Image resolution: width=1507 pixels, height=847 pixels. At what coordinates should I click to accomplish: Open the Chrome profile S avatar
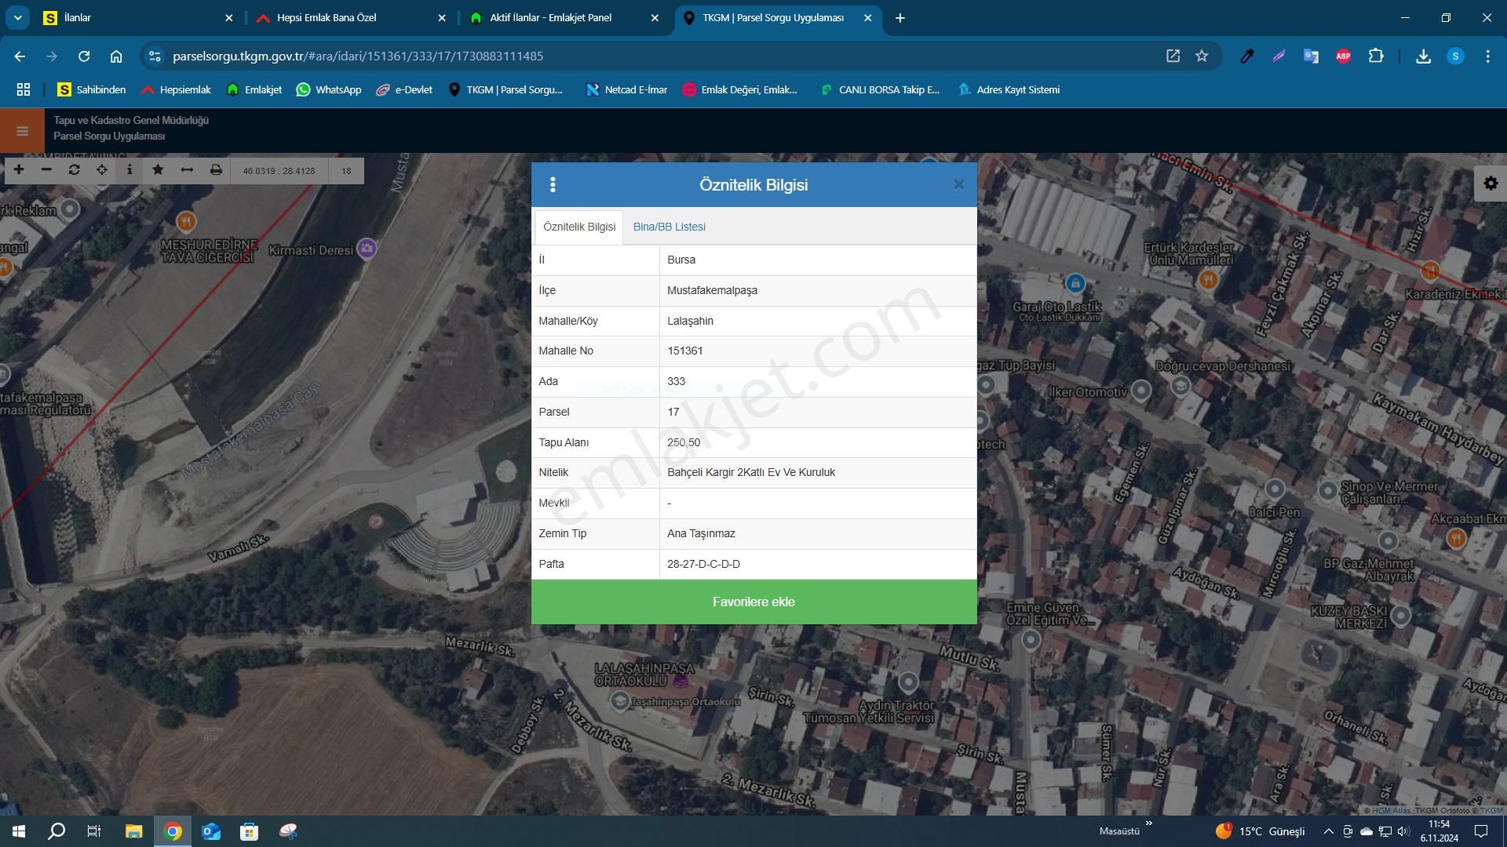point(1455,56)
